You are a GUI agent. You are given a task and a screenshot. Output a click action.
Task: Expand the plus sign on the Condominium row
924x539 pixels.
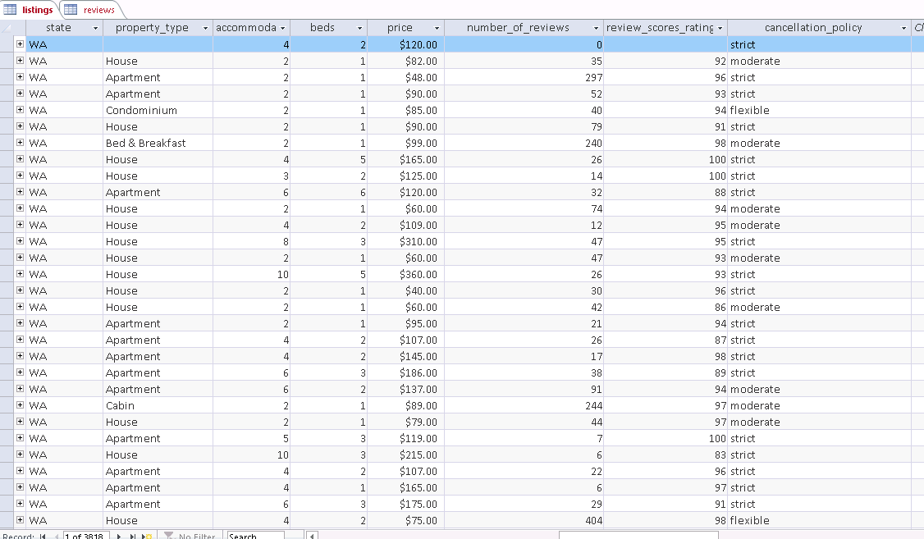[x=19, y=110]
